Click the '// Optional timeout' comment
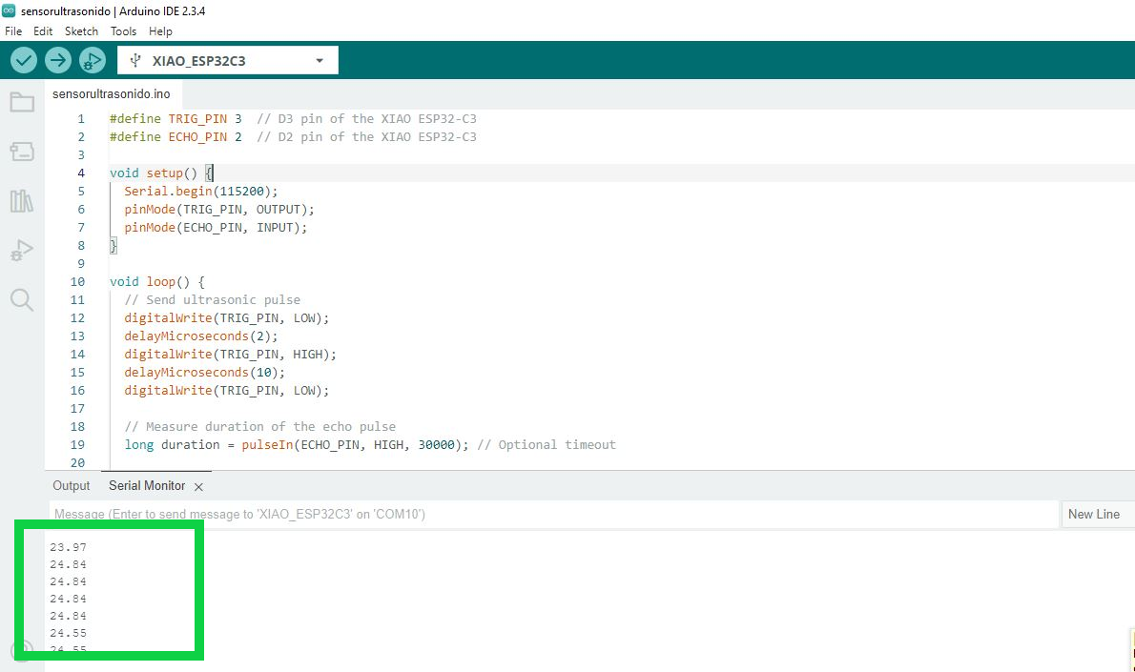The width and height of the screenshot is (1135, 672). pyautogui.click(x=547, y=444)
